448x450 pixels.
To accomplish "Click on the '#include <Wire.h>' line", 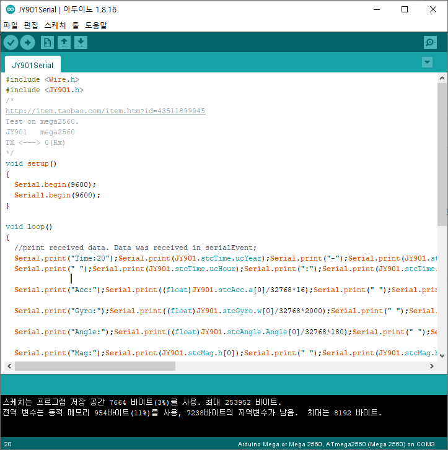I will pyautogui.click(x=43, y=79).
